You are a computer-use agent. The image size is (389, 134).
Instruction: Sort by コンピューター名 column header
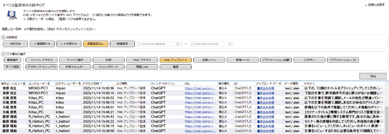[39, 83]
